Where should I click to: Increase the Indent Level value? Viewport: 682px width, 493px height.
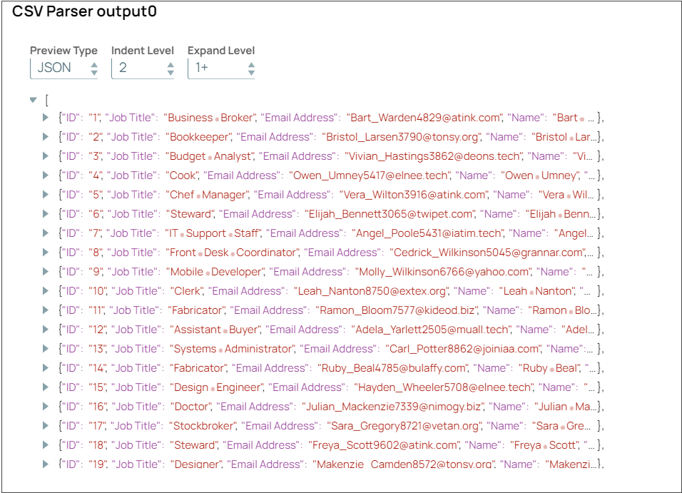[x=170, y=65]
